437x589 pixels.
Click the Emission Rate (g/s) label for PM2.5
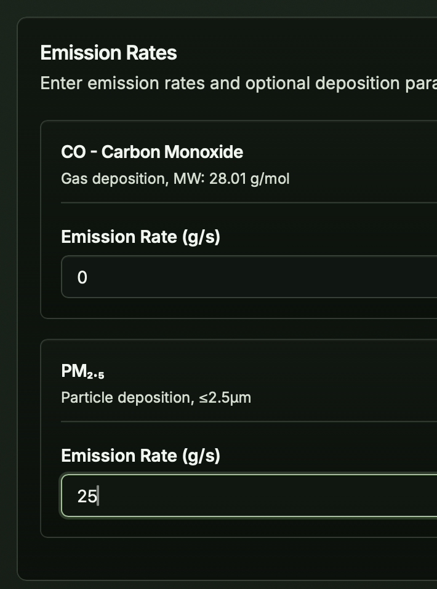click(x=141, y=456)
